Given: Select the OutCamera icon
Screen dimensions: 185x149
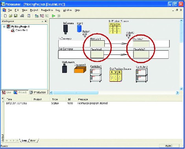Looking at the screenshot, I should pyautogui.click(x=65, y=68).
